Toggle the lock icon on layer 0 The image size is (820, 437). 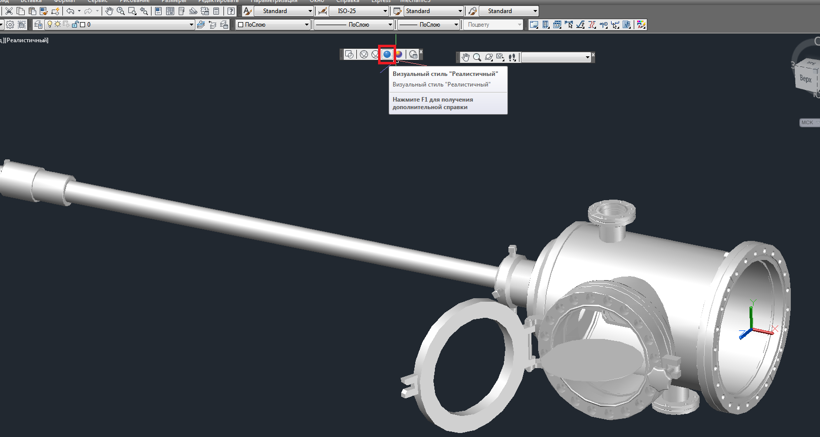click(75, 25)
